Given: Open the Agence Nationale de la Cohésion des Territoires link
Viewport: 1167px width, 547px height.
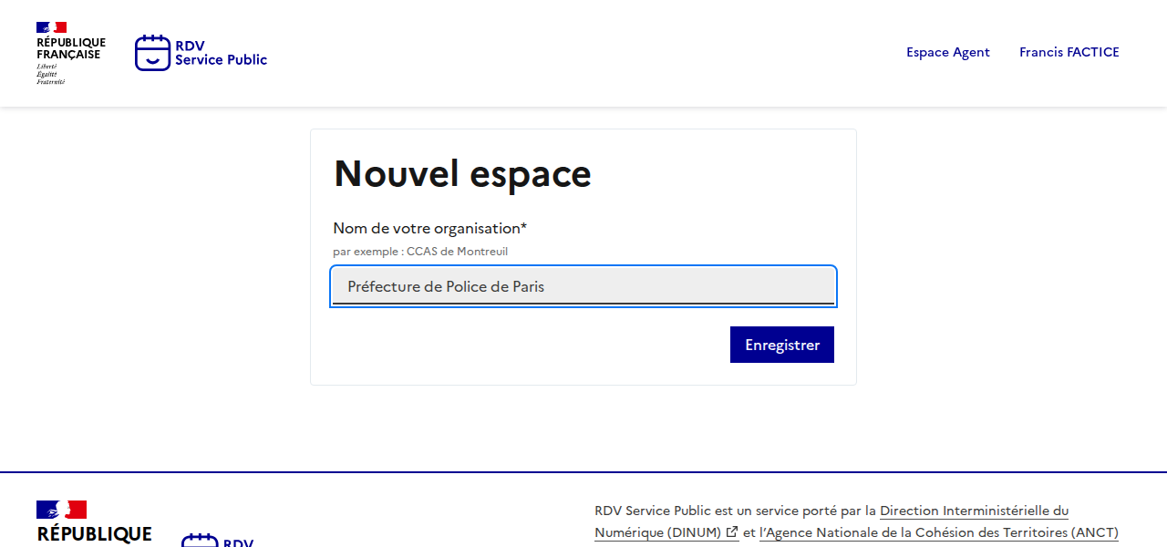Looking at the screenshot, I should [x=939, y=533].
